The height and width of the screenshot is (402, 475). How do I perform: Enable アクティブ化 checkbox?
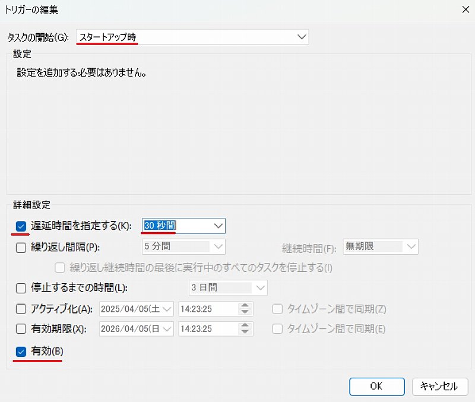(21, 309)
